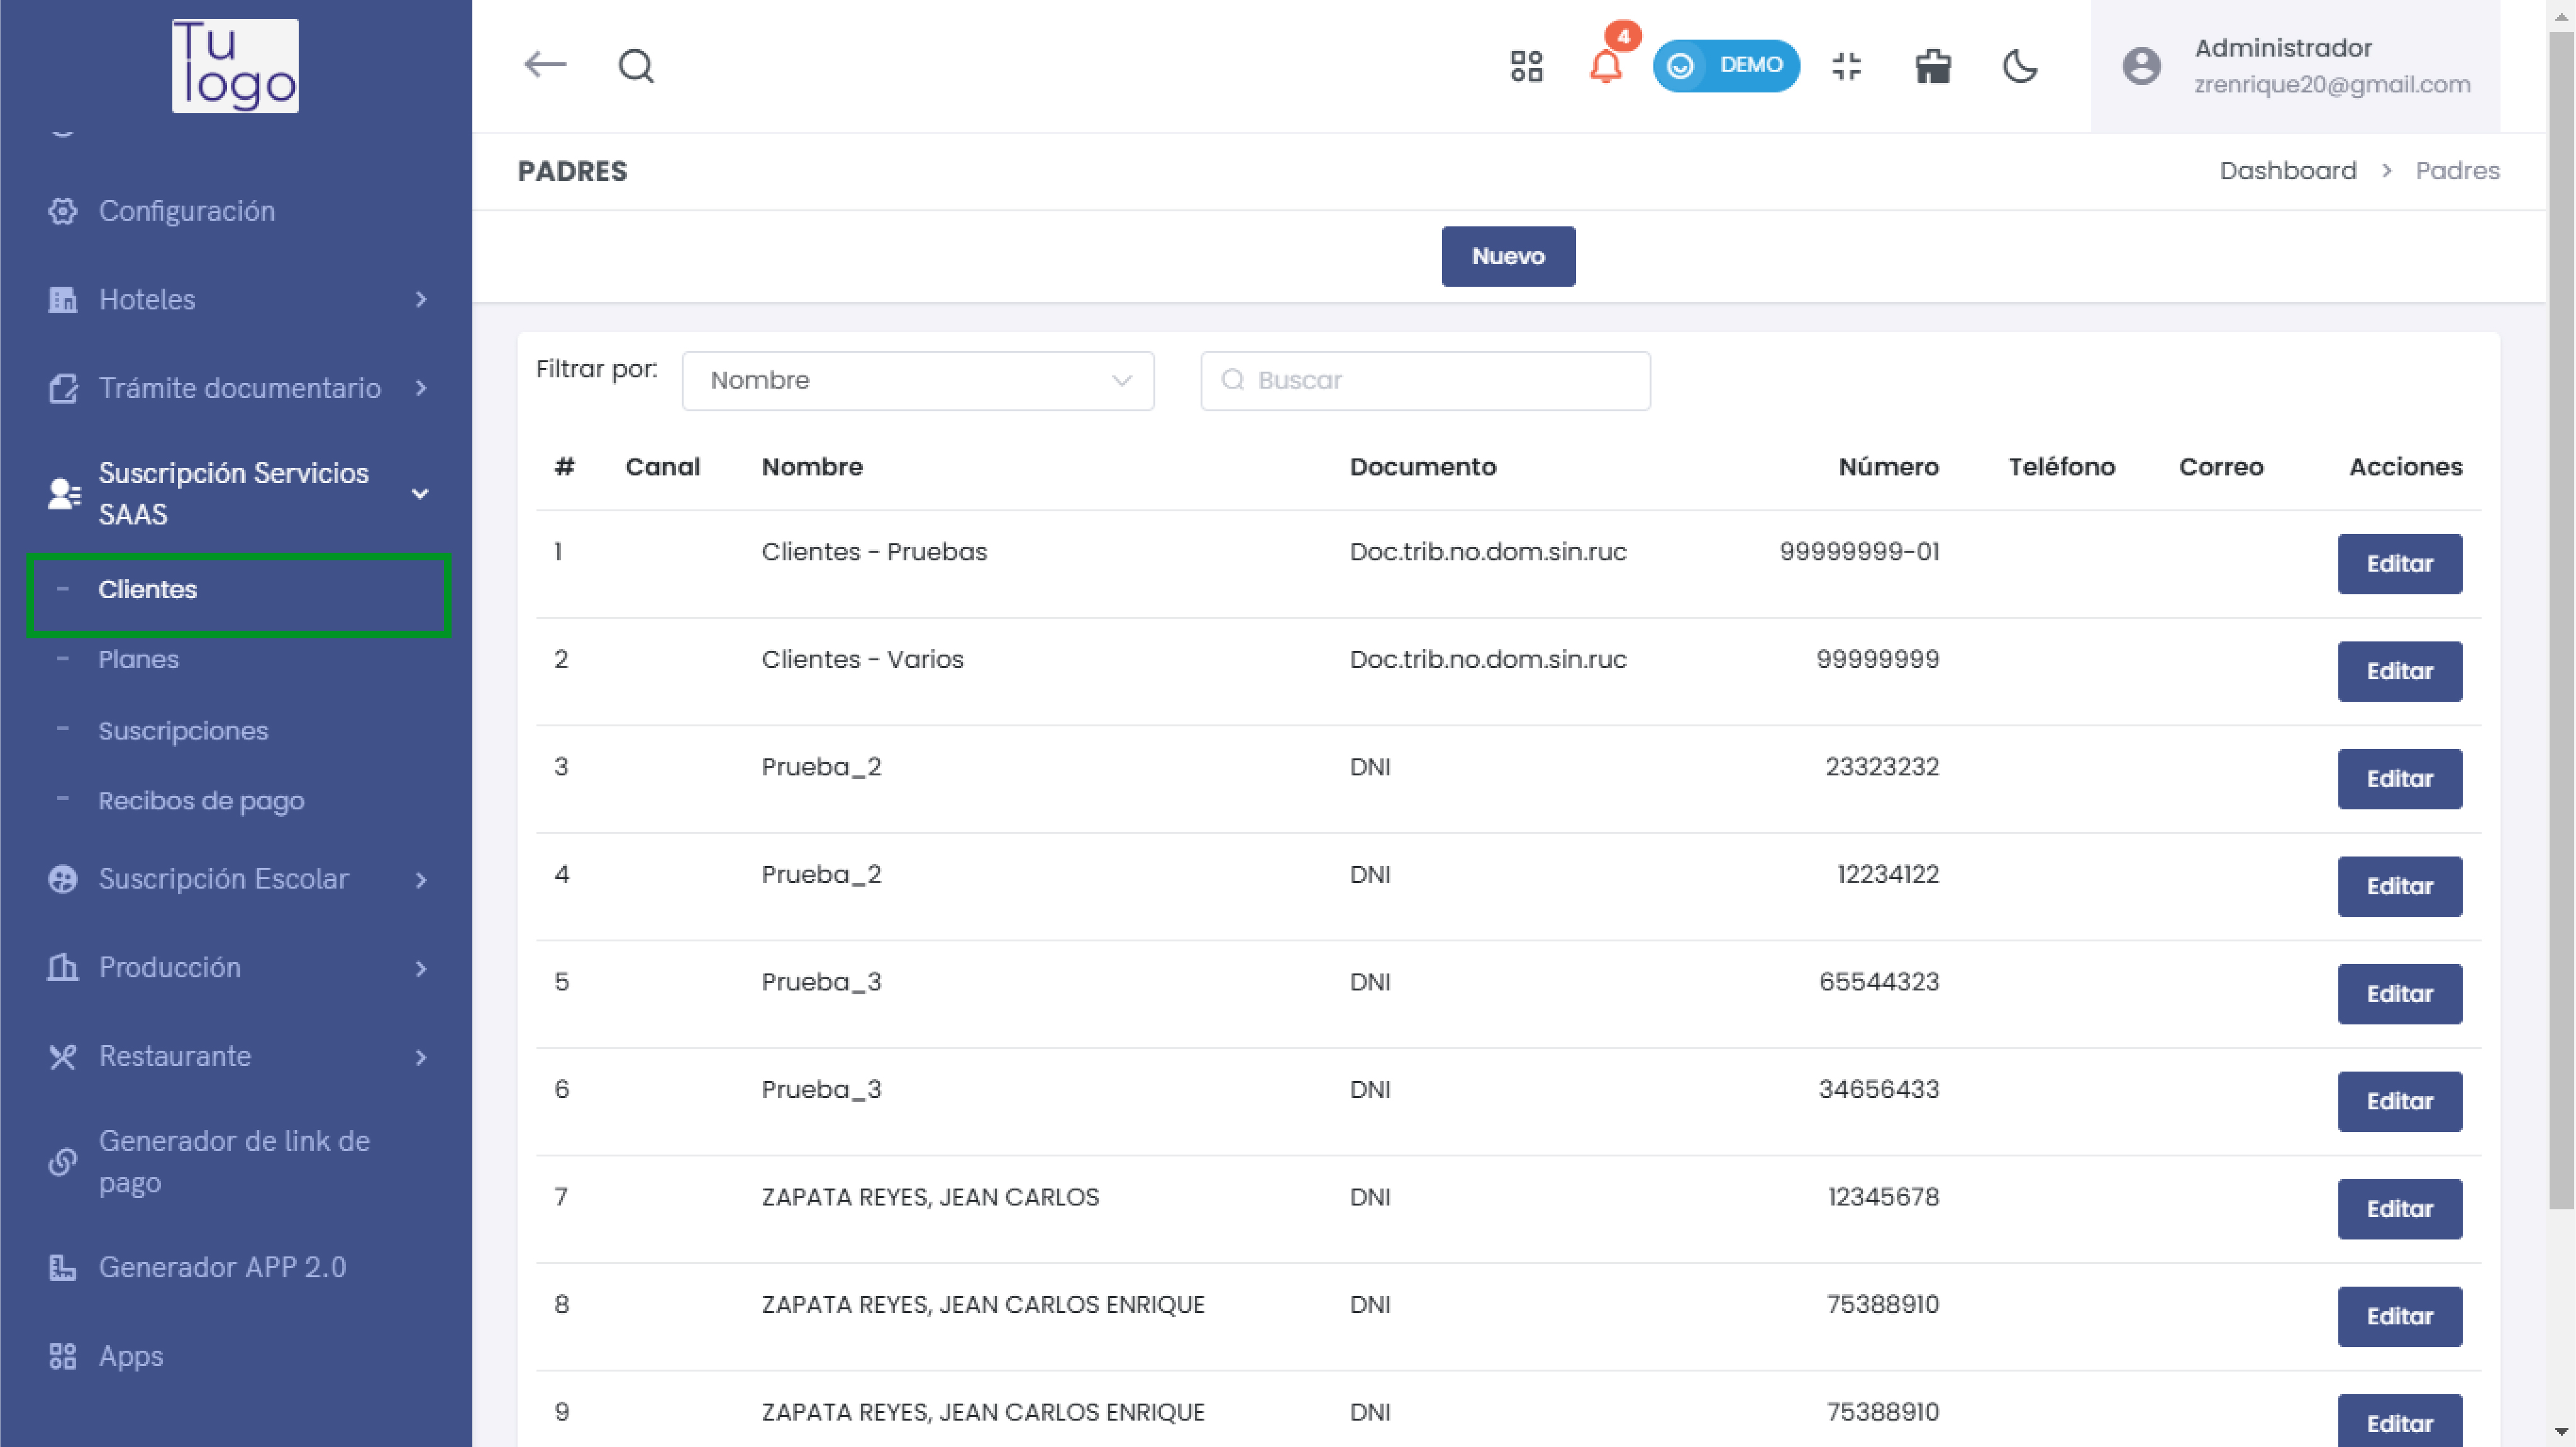Click the Buscar search field
This screenshot has width=2576, height=1447.
click(1425, 380)
